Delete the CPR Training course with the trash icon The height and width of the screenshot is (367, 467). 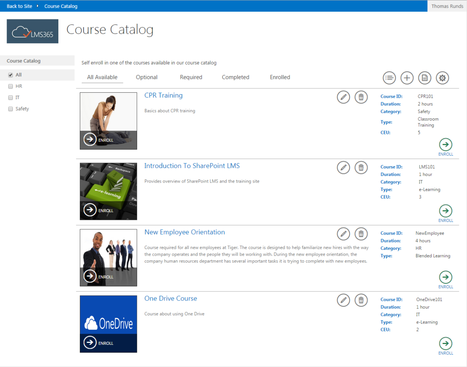pyautogui.click(x=361, y=97)
